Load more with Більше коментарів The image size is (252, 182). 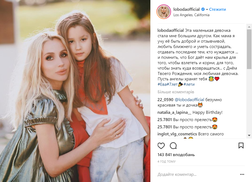[176, 92]
